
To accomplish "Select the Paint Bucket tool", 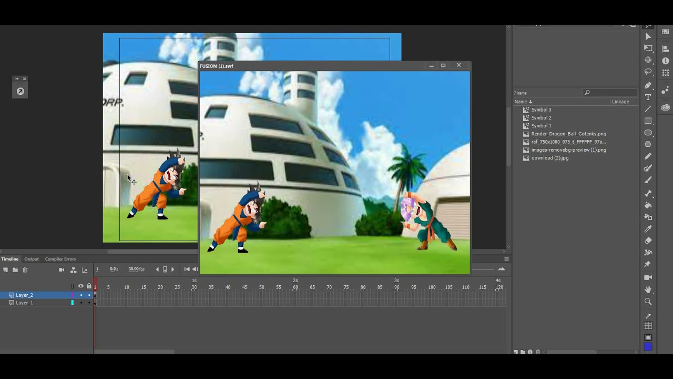I will pyautogui.click(x=648, y=205).
